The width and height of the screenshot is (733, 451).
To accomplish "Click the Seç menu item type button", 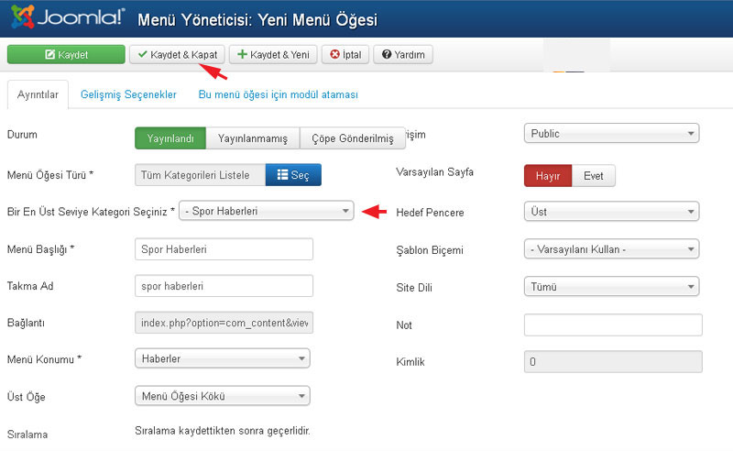I will pyautogui.click(x=293, y=174).
